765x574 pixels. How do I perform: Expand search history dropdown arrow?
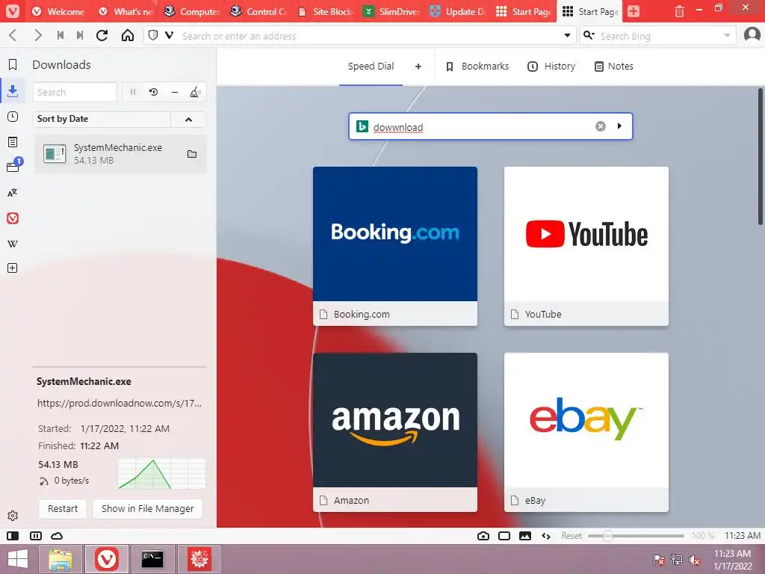[727, 35]
